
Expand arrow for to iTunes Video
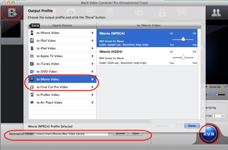(92, 64)
